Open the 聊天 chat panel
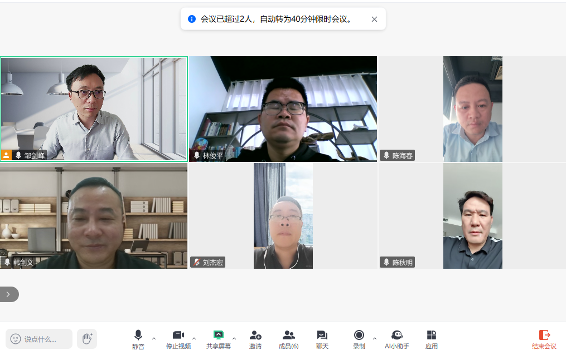The width and height of the screenshot is (566, 355). tap(322, 339)
